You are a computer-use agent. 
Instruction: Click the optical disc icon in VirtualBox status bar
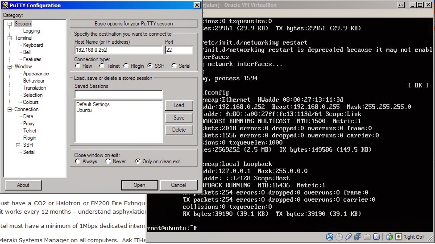339,237
